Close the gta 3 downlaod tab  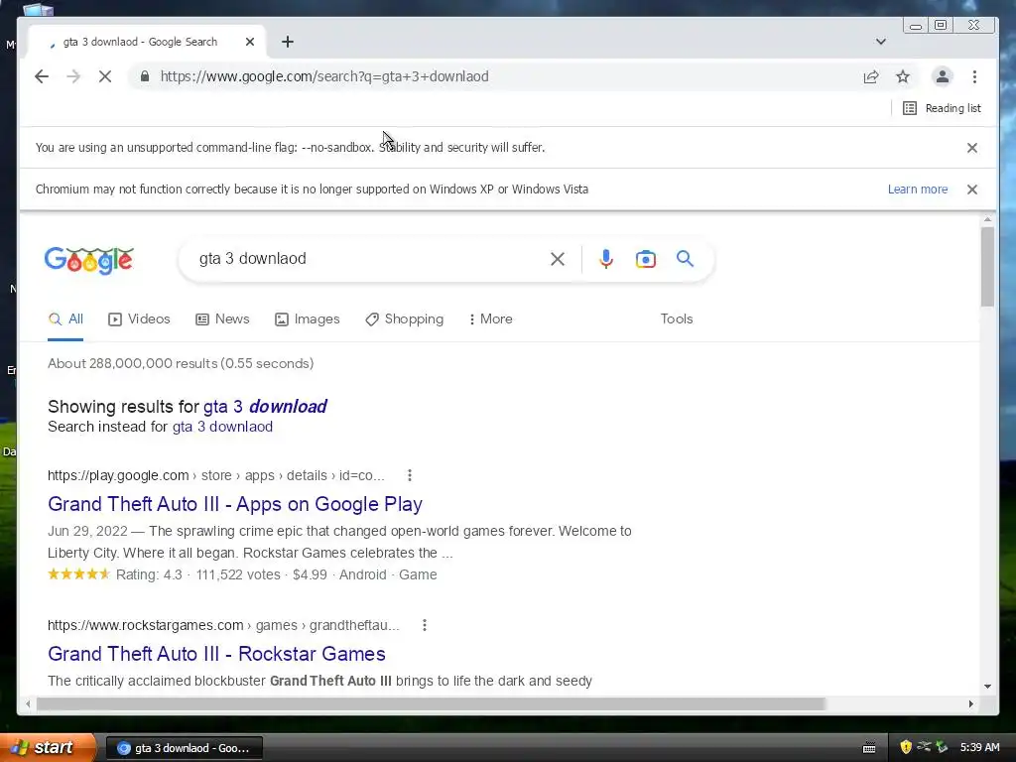(250, 42)
